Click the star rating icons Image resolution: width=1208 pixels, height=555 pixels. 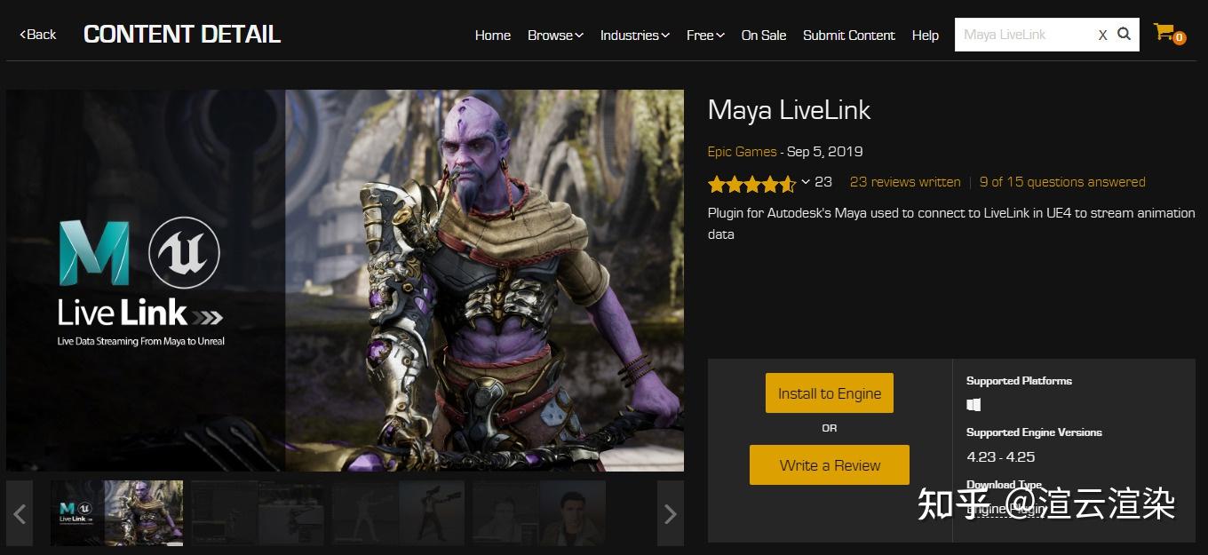point(751,184)
